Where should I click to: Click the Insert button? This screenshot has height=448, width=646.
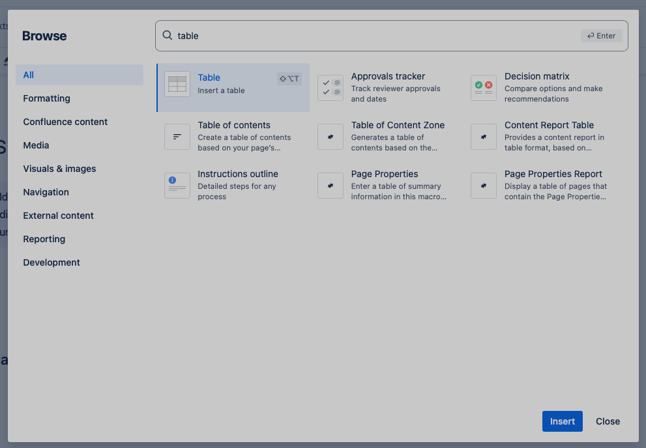click(x=562, y=421)
